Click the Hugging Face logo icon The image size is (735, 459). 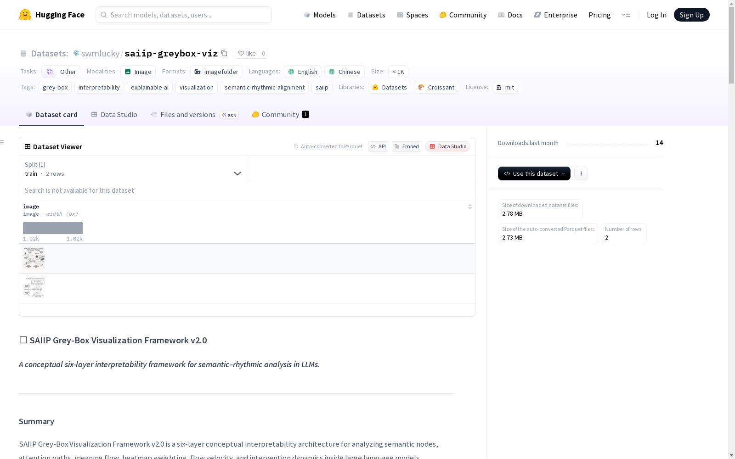(25, 15)
